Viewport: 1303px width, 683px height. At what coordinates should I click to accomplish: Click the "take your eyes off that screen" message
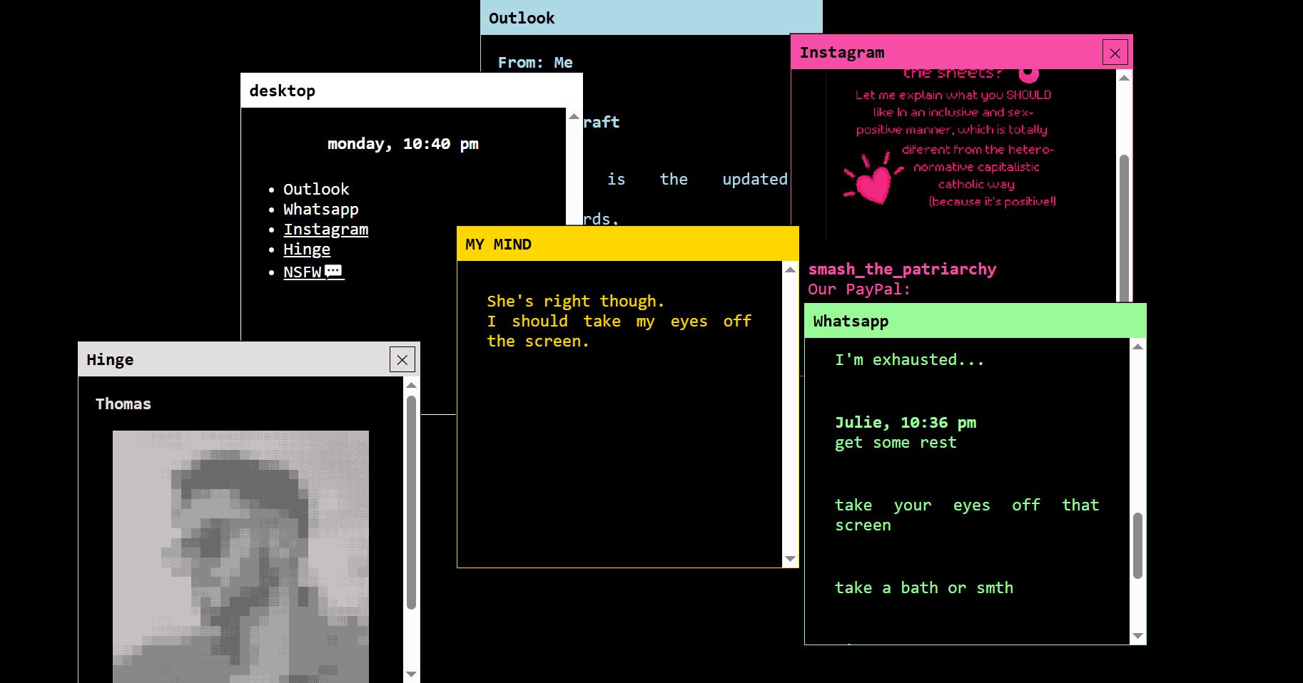point(967,515)
